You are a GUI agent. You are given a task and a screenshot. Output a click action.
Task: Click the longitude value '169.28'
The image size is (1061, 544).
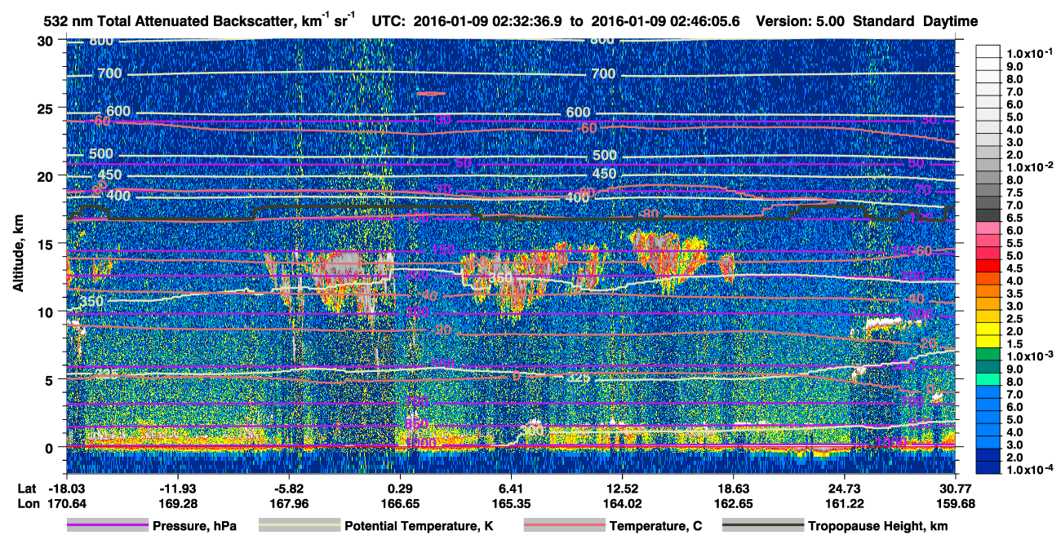(177, 504)
